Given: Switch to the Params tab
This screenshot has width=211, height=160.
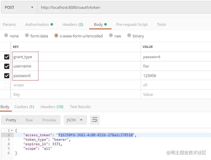Looking at the screenshot, I should click(x=9, y=25).
